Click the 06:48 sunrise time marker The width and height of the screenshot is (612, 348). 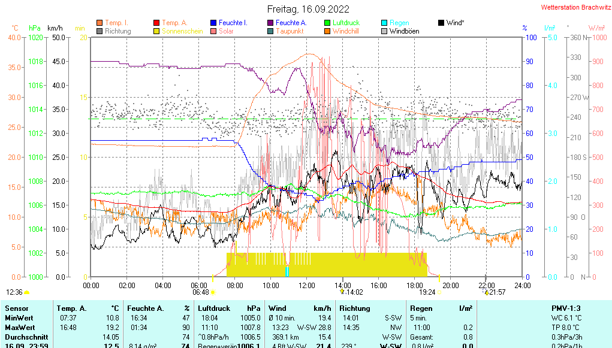[x=201, y=292]
